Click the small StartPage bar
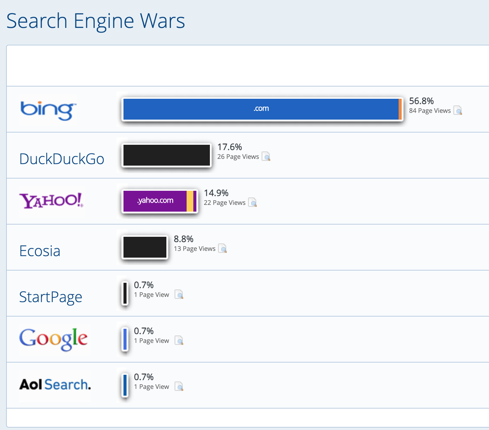The height and width of the screenshot is (430, 489). tap(125, 293)
